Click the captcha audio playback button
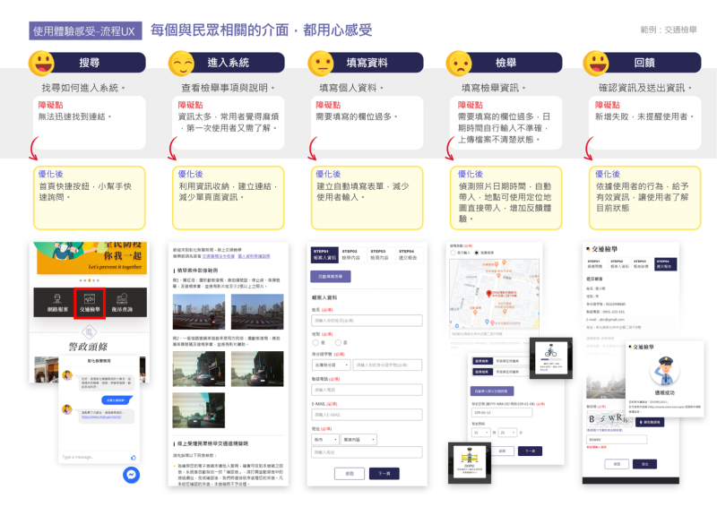Viewport: 717px width, 507px height. [x=650, y=423]
